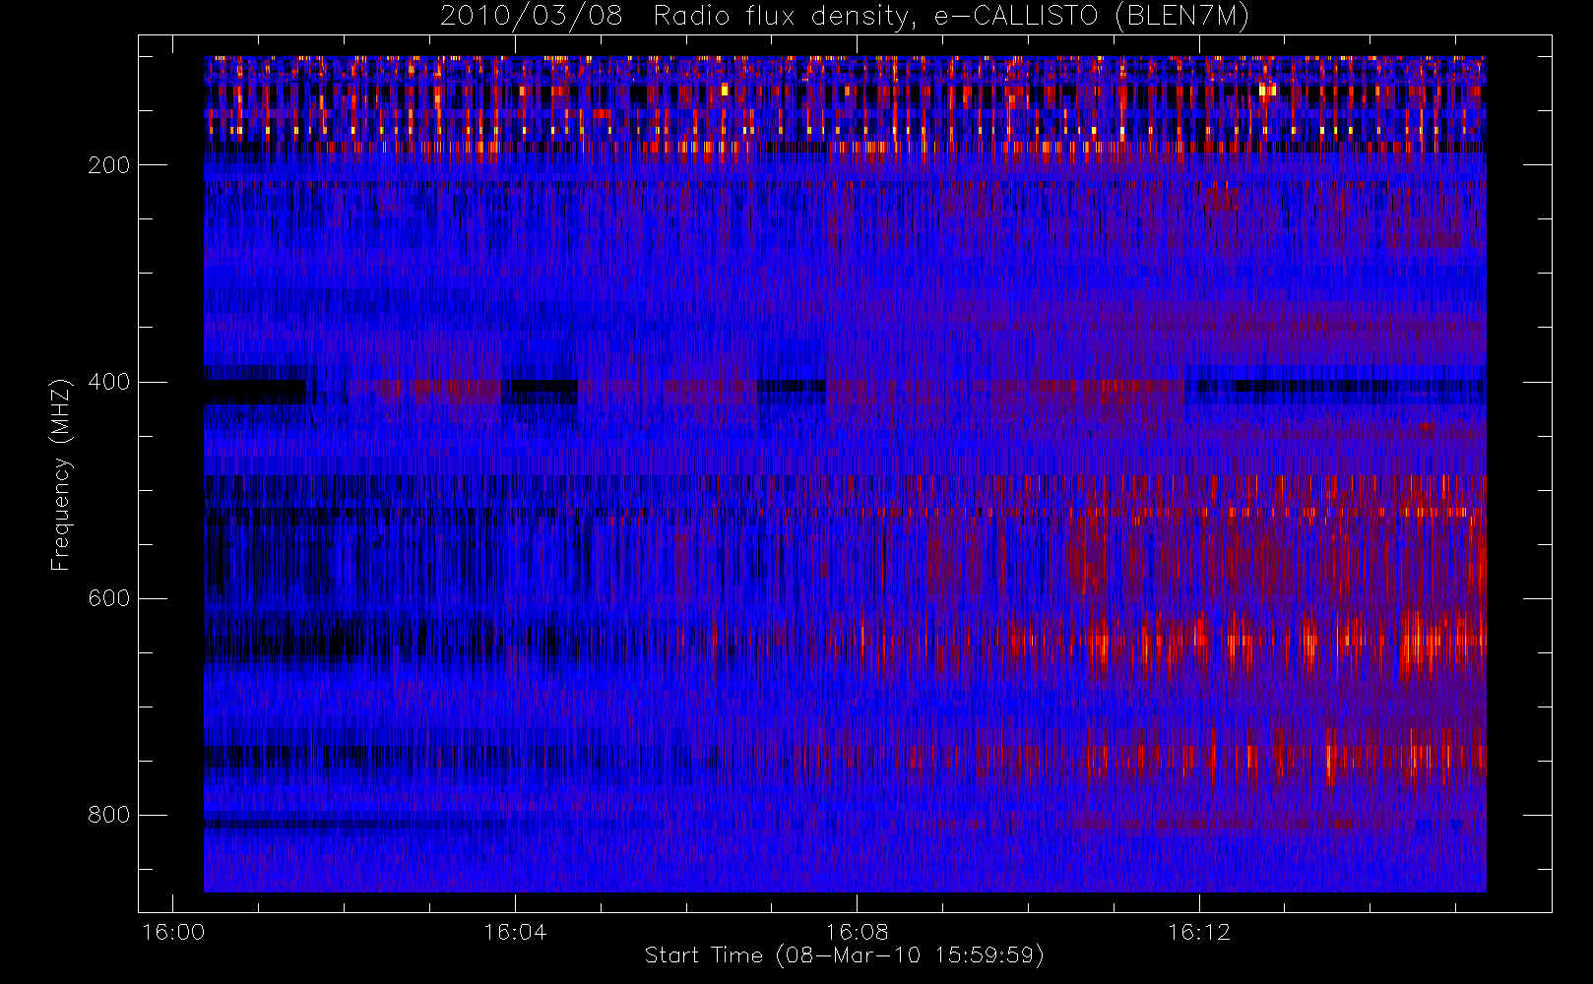Select the 200 frequency tick label
The height and width of the screenshot is (984, 1593).
click(108, 165)
